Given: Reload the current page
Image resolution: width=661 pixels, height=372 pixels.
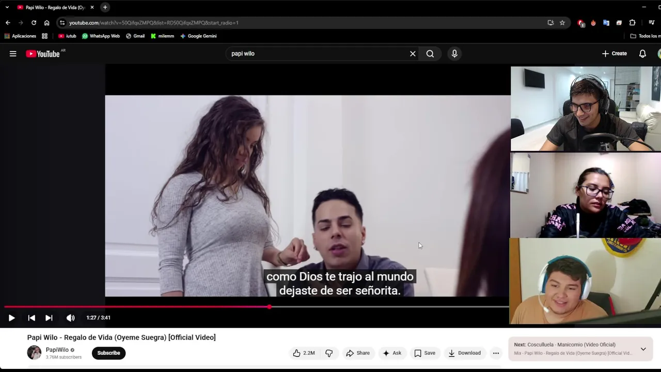Looking at the screenshot, I should 34,23.
